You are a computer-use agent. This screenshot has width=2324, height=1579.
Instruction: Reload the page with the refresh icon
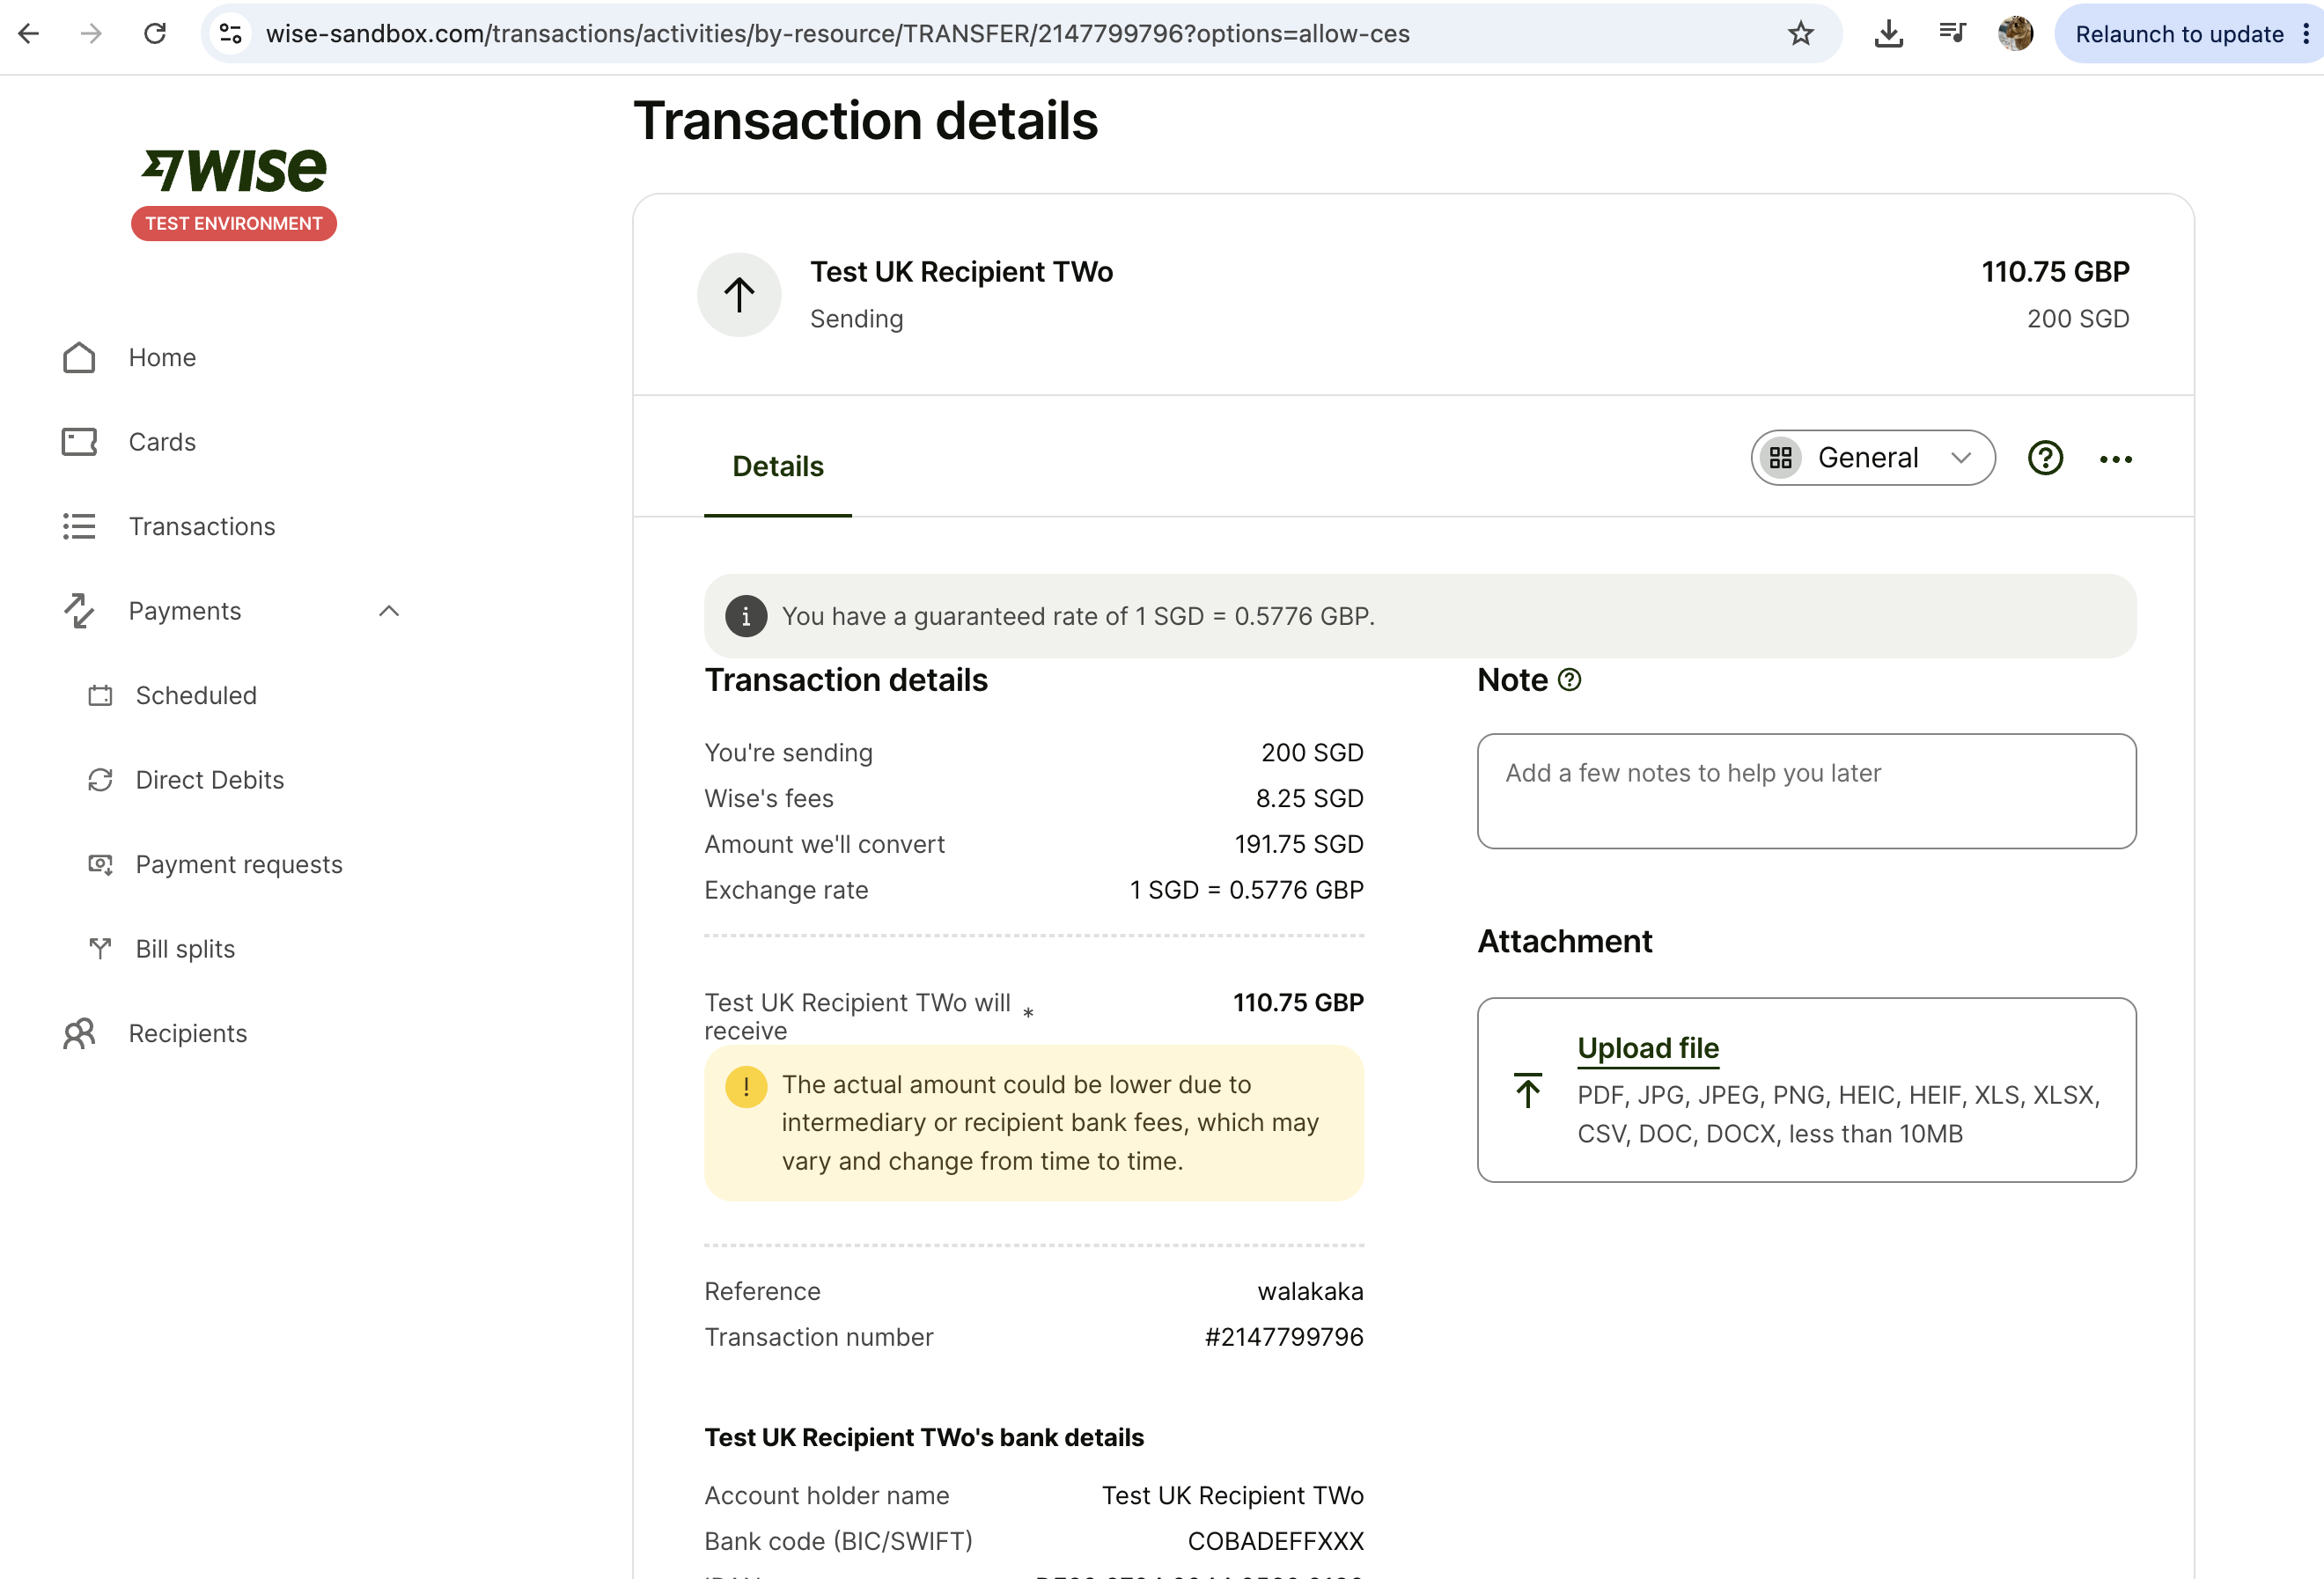pos(155,34)
